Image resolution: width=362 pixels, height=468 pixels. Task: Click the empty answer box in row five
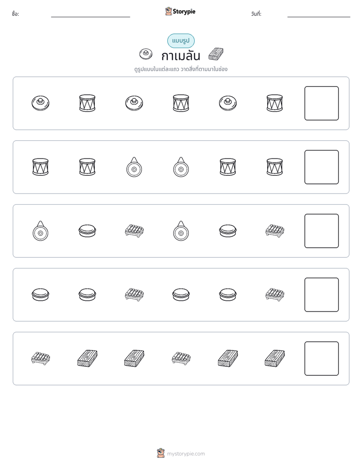321,359
